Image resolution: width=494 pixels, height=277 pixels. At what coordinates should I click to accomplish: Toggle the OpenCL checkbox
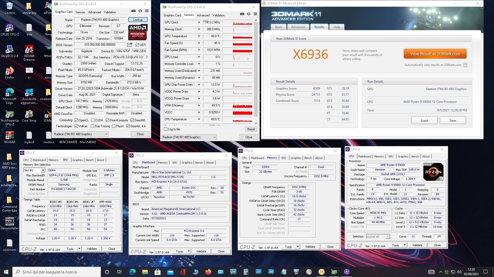(x=76, y=120)
